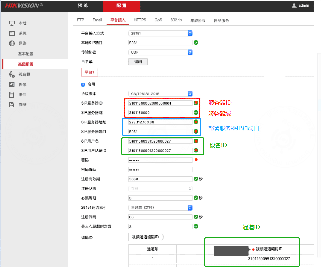This screenshot has height=267, width=321.
Task: Click the SIP服务器地址 input field
Action: pos(160,122)
